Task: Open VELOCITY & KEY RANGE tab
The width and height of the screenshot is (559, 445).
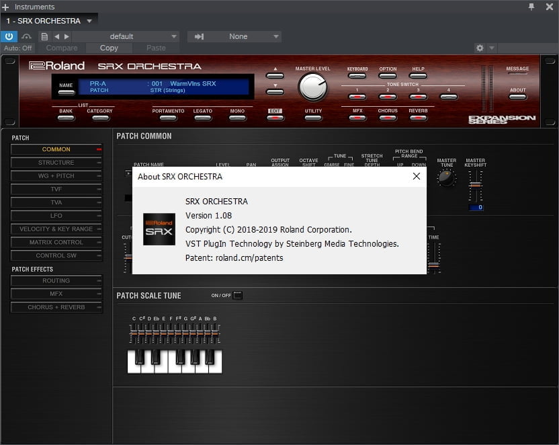Action: point(56,229)
